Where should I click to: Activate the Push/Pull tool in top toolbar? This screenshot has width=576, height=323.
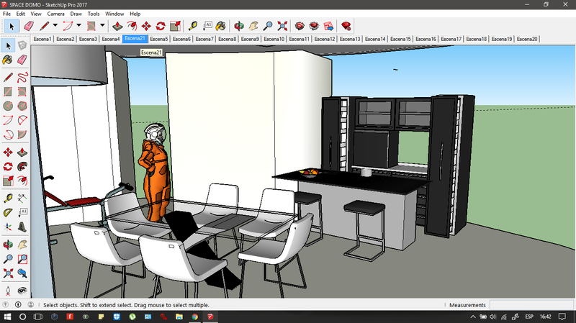pyautogui.click(x=117, y=26)
